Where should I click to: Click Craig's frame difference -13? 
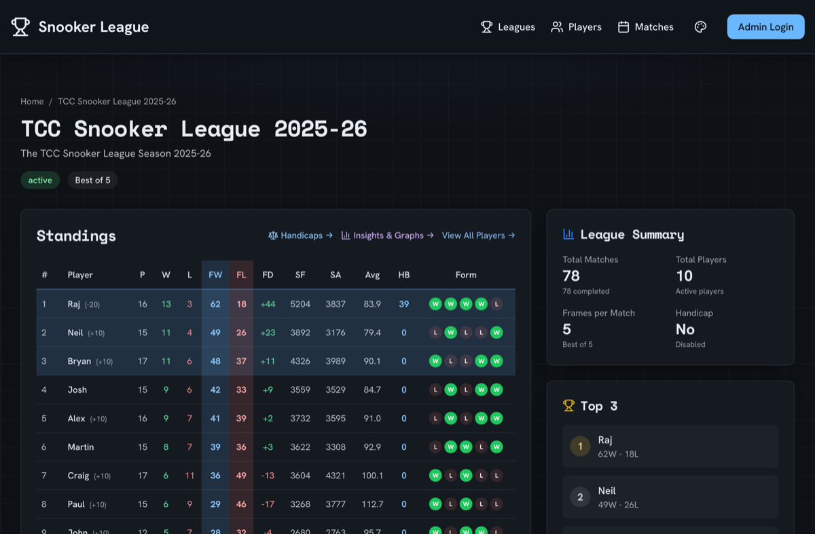[x=268, y=476]
